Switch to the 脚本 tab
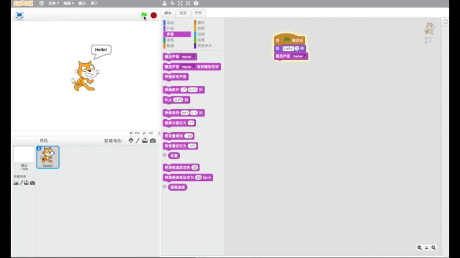 click(168, 13)
